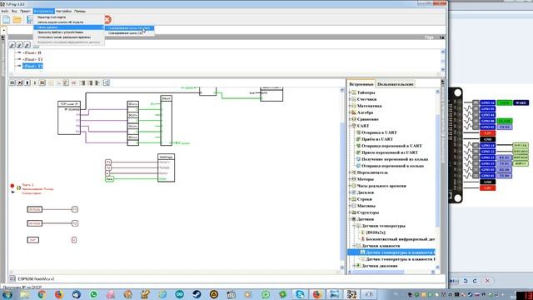Screen dimensions: 533x300
Task: Click the redo arrow in the pinout window
Action: (x=475, y=281)
